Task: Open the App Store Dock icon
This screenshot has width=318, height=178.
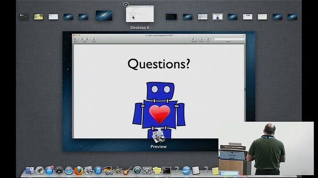Action: 49,171
